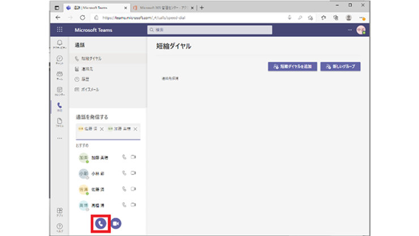Close the Microsoft 365 admin center tab
The image size is (419, 236).
(x=192, y=8)
